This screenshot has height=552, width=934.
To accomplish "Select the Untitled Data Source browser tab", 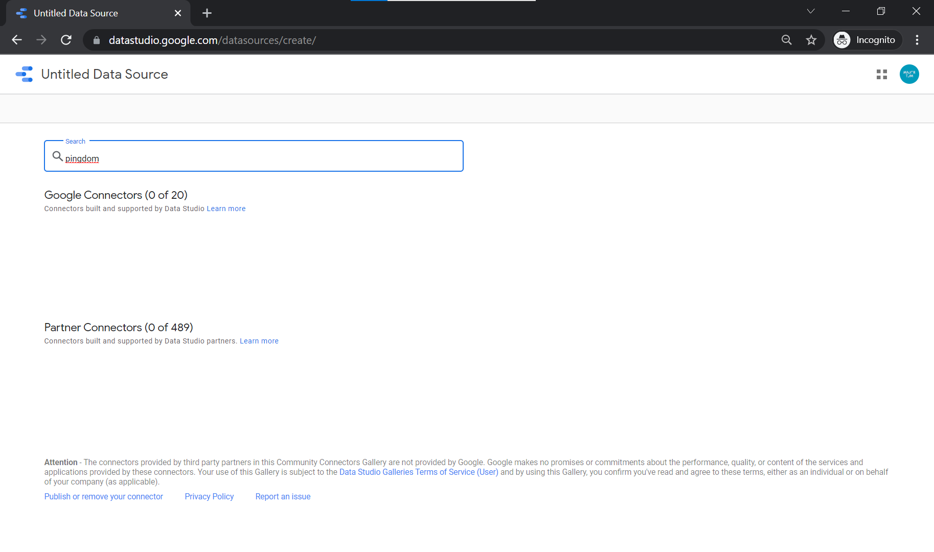I will point(87,13).
